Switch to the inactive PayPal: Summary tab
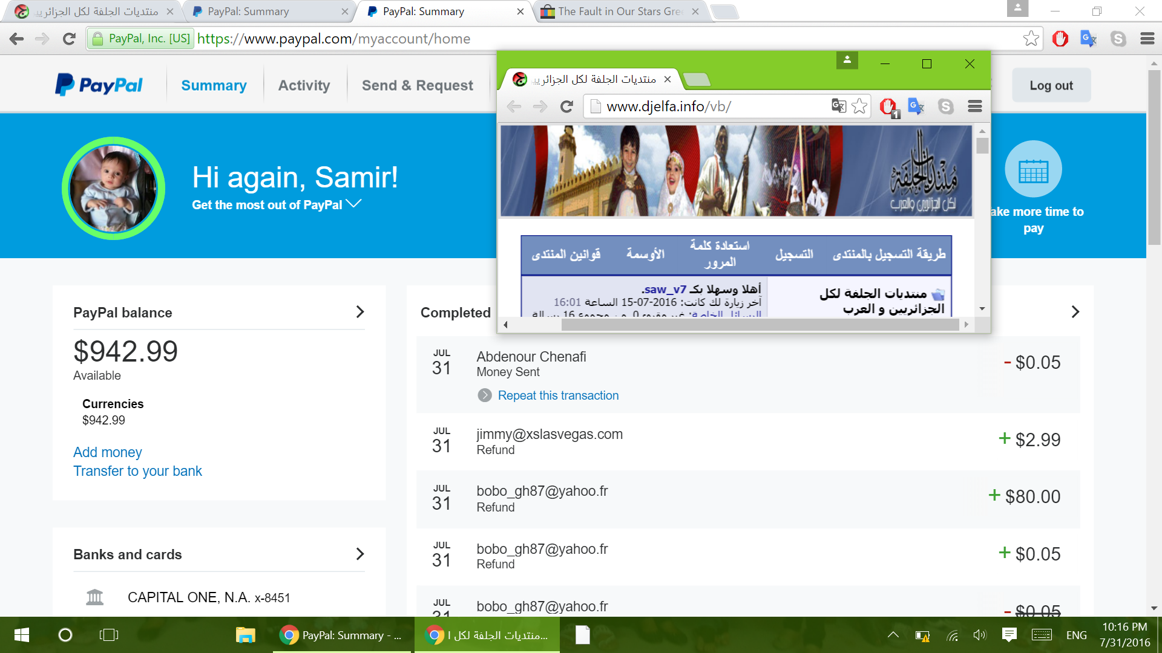 click(269, 11)
